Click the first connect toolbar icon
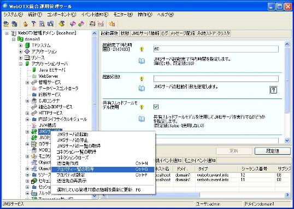This screenshot has width=294, height=209. point(6,24)
